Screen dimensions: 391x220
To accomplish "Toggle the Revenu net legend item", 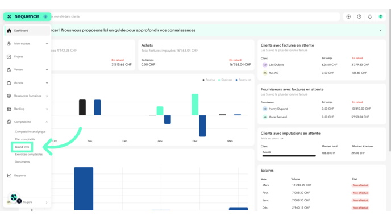I will 243,80.
